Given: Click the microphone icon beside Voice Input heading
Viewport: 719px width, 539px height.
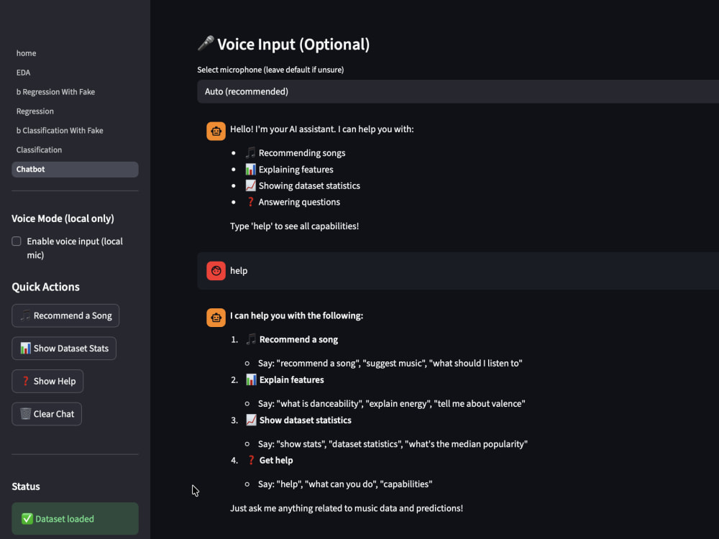Looking at the screenshot, I should click(x=206, y=43).
